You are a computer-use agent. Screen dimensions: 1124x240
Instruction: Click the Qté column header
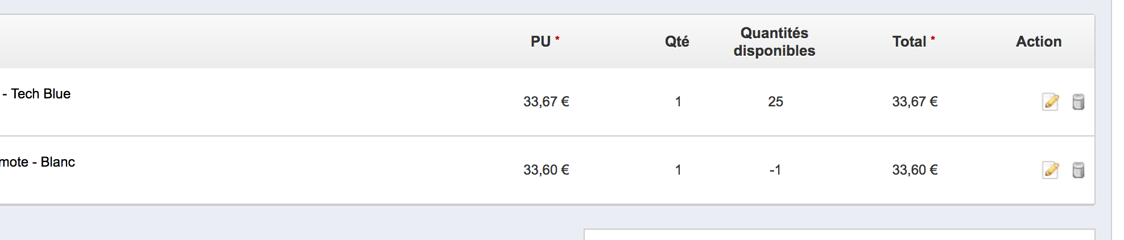677,42
